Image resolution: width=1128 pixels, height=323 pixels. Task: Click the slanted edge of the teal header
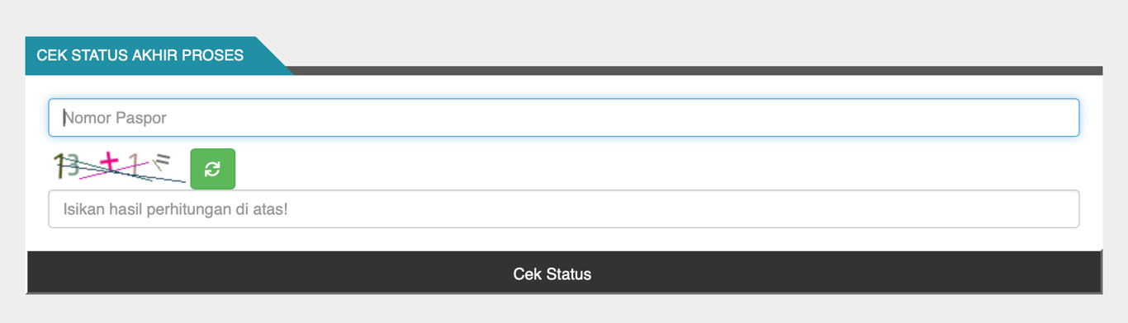(274, 56)
